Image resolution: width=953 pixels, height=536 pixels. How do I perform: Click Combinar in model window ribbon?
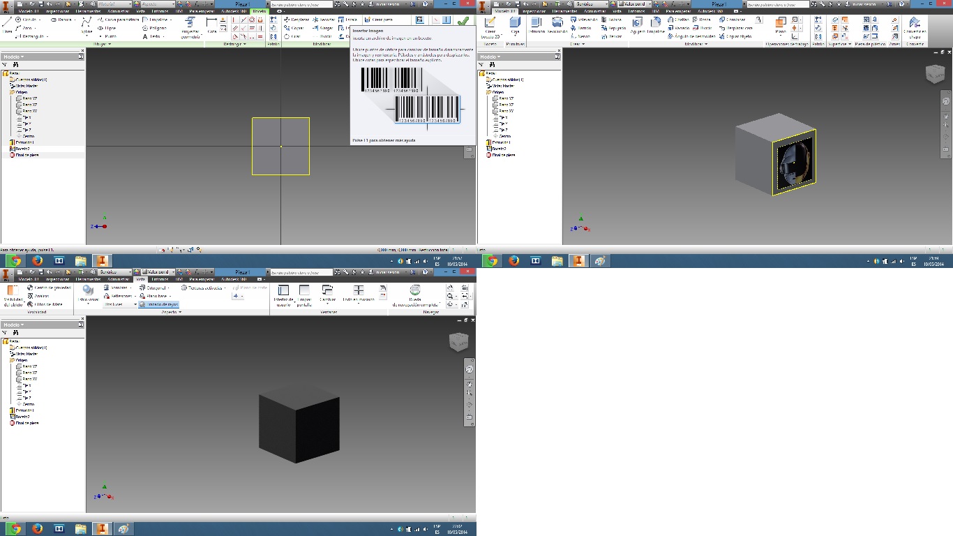click(733, 20)
